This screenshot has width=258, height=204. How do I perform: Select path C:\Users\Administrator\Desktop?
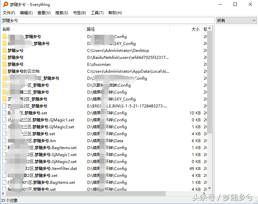click(x=118, y=51)
